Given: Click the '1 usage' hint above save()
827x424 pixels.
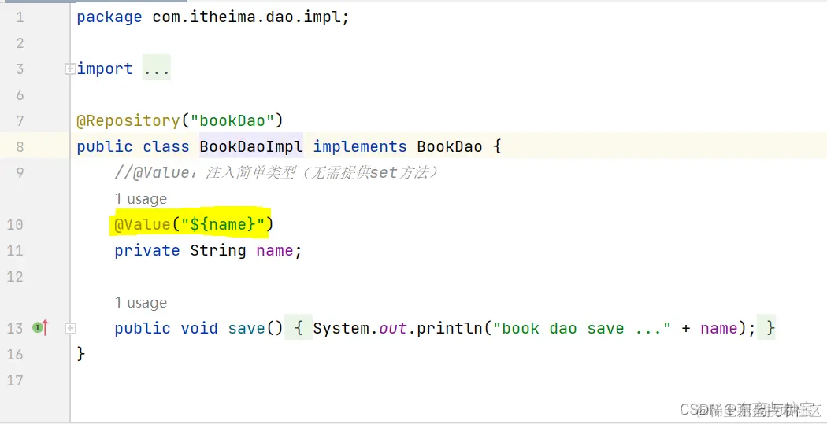Looking at the screenshot, I should [141, 303].
